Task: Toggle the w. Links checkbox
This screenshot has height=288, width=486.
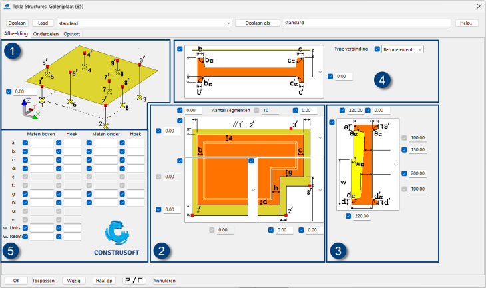Action: (25, 228)
